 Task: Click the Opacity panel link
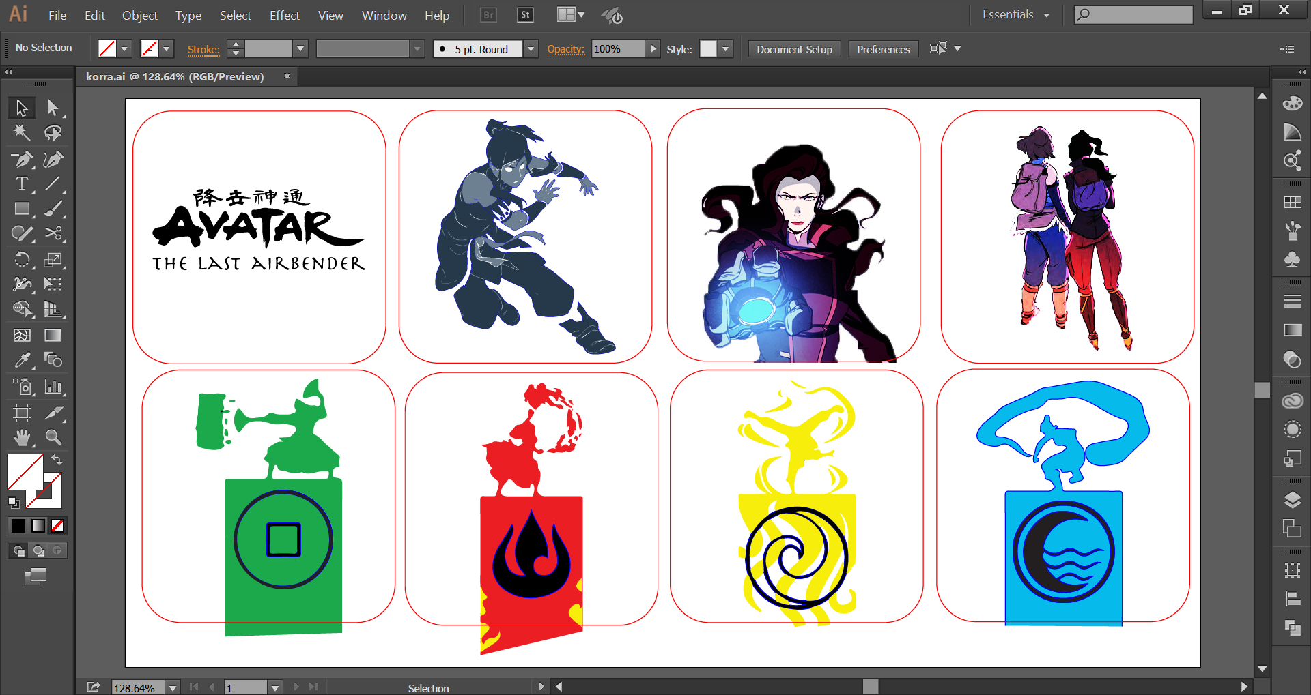(566, 49)
